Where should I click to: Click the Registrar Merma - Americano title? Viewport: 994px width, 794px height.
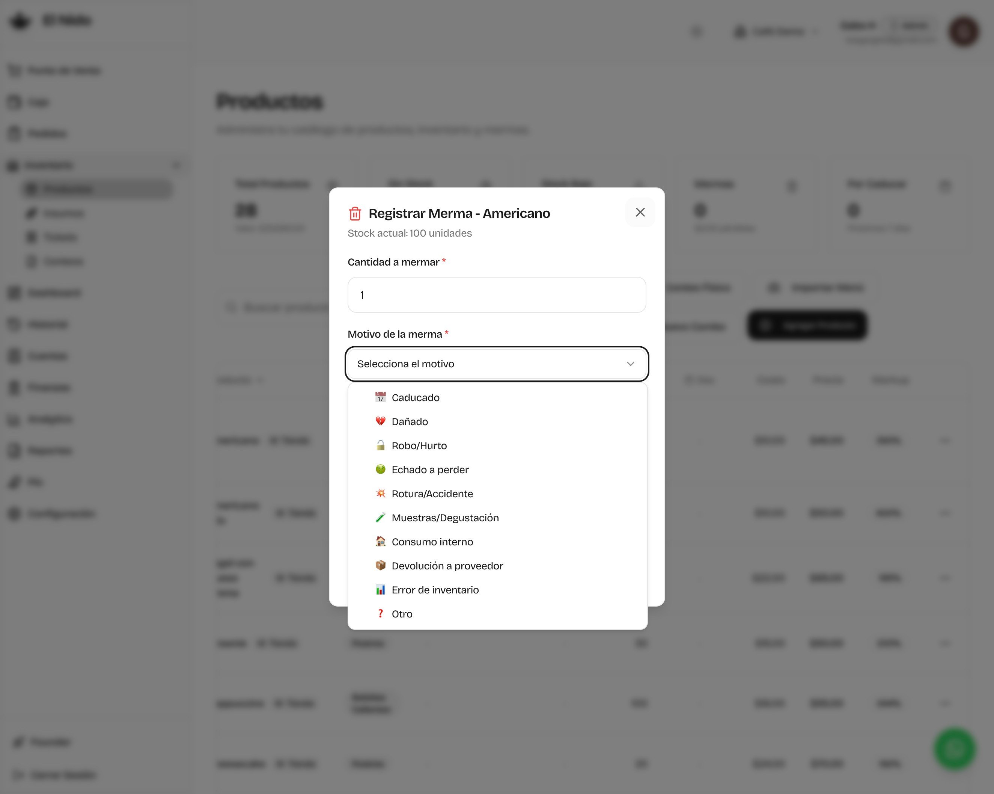459,213
